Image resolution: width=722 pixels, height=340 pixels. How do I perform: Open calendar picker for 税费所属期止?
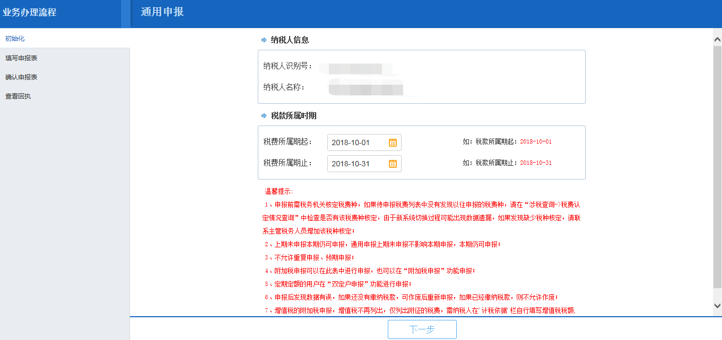(393, 164)
